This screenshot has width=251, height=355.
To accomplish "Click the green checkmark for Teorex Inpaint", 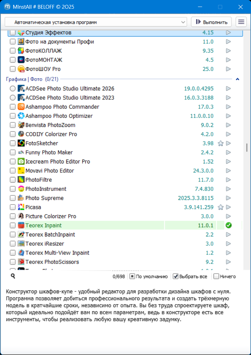I will point(228,225).
